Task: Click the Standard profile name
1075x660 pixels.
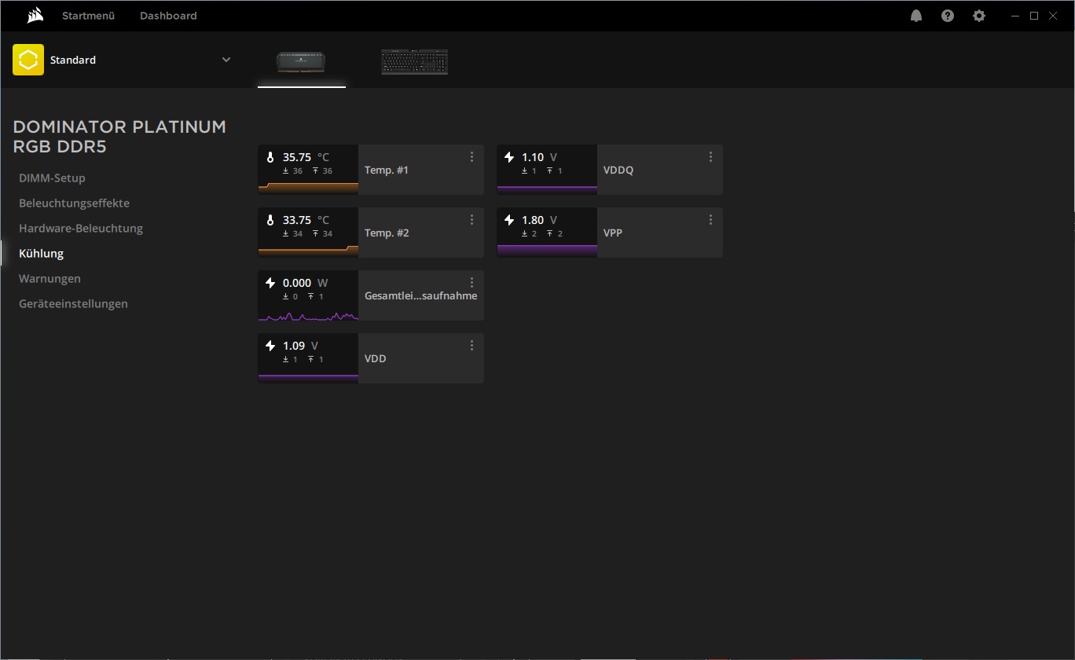Action: click(x=73, y=60)
